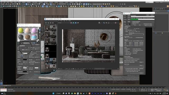The image size is (169, 95).
Task: Toggle red channel in V-Ray Frame Buffer
Action: [x=71, y=23]
